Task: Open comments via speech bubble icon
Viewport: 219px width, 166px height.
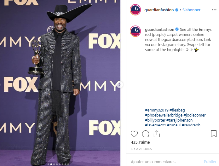Action: point(146,134)
